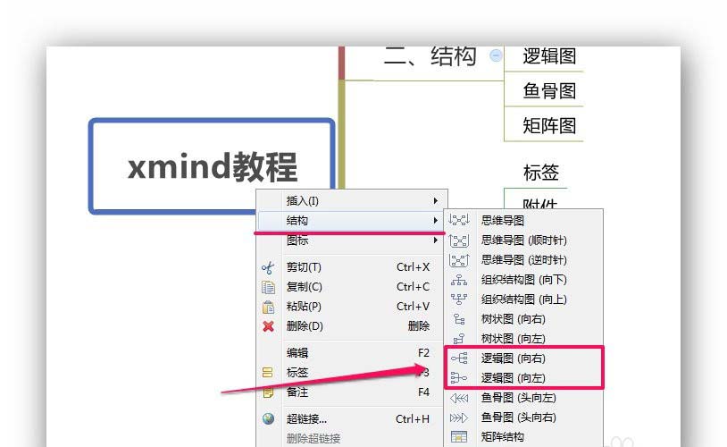Image resolution: width=727 pixels, height=447 pixels.
Task: Open the 插入(I) submenu
Action: tap(352, 200)
